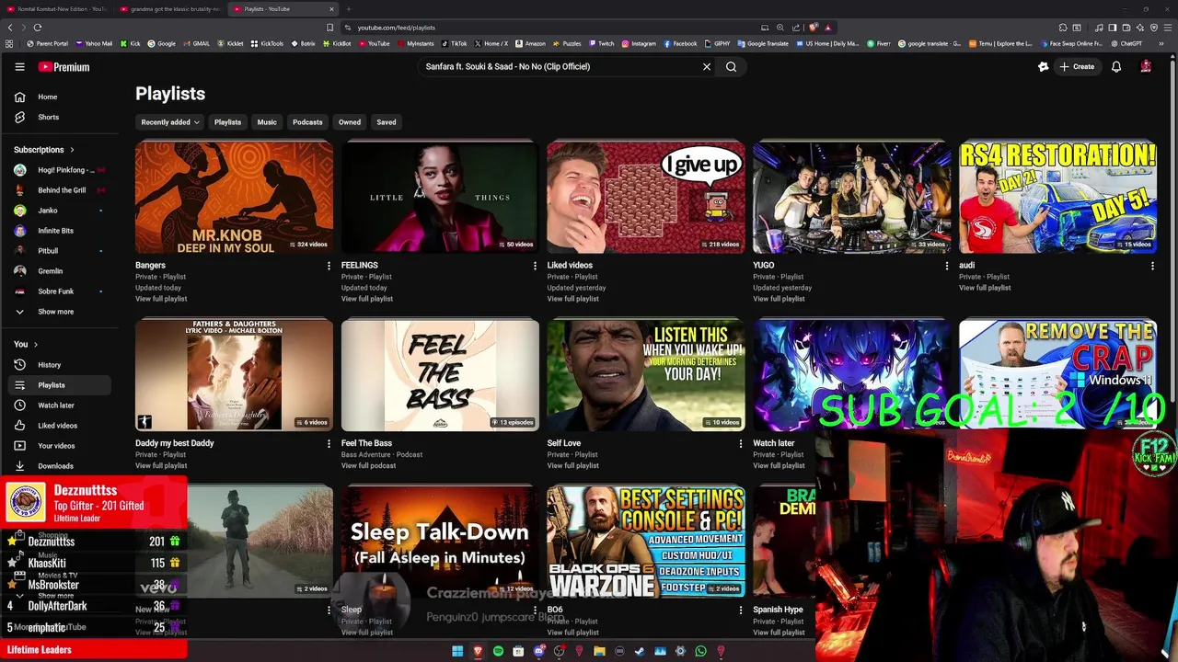Screen dimensions: 1178x662
Task: Expand Subscriptions section arrow
Action: [x=72, y=150]
